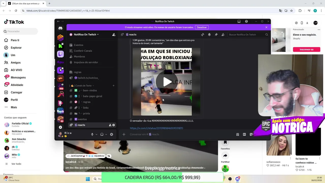Open new browser tab plus button

(49, 4)
